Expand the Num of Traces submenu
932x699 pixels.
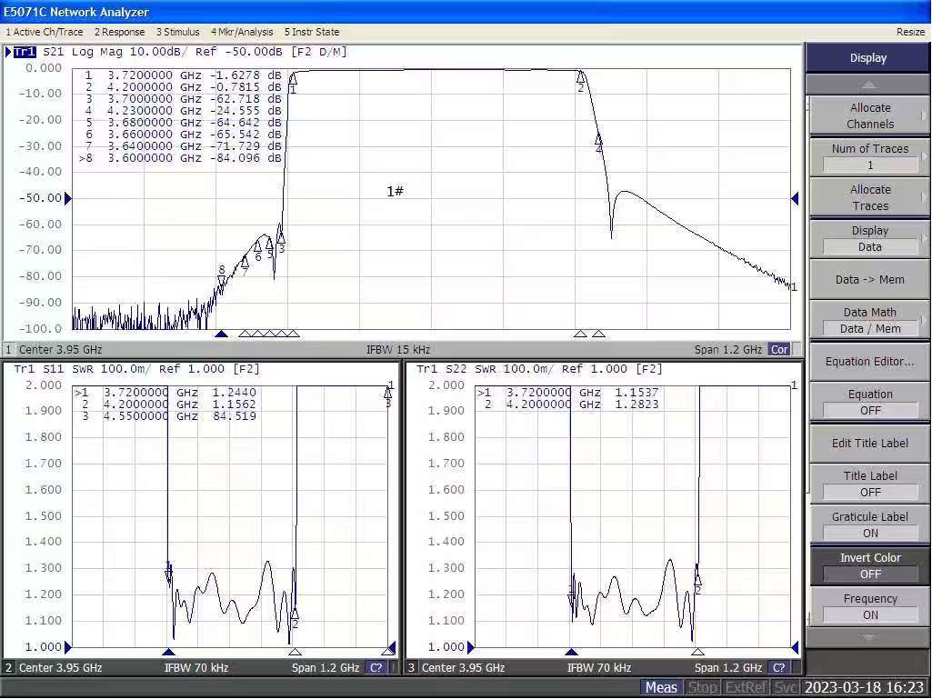click(x=869, y=156)
